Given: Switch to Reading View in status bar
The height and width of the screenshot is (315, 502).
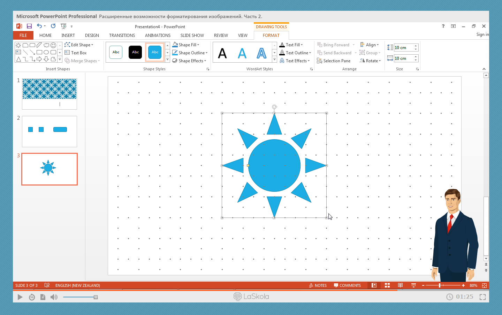Looking at the screenshot, I should [x=400, y=285].
